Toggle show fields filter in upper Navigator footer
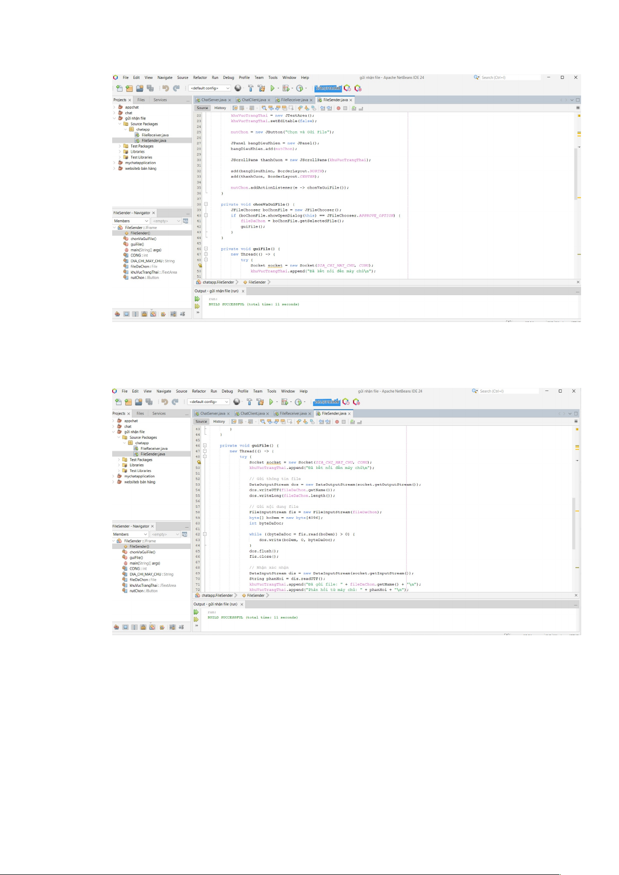 pyautogui.click(x=126, y=314)
